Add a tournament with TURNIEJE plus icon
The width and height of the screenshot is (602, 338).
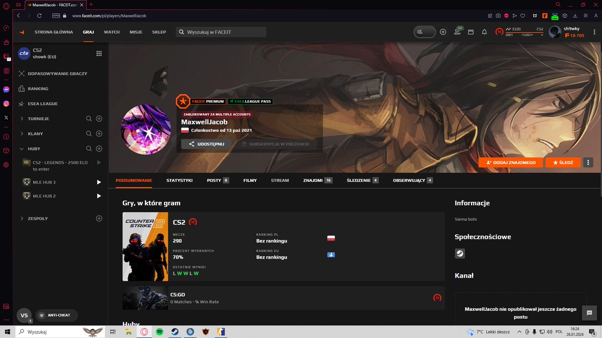pyautogui.click(x=99, y=119)
